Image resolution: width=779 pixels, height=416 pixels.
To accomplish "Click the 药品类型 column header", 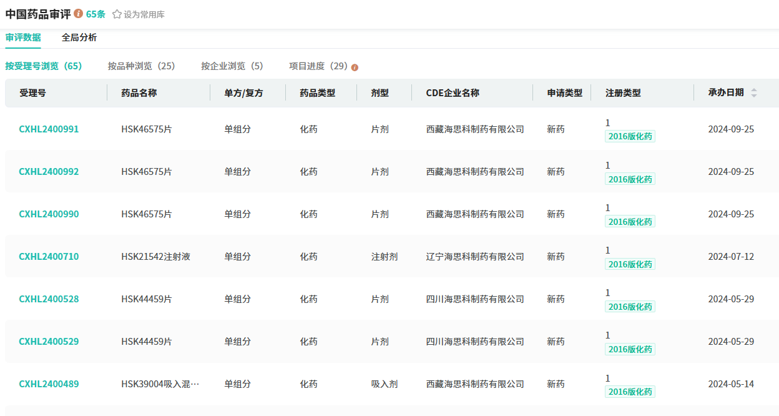I will pos(318,93).
